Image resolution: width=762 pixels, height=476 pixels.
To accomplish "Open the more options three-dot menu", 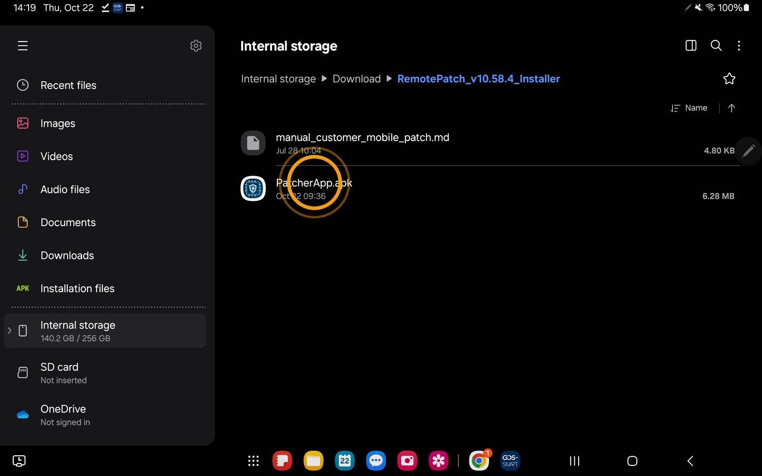I will 739,46.
